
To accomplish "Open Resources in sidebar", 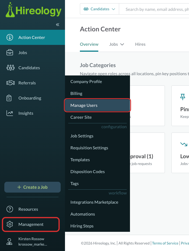I will point(32,209).
